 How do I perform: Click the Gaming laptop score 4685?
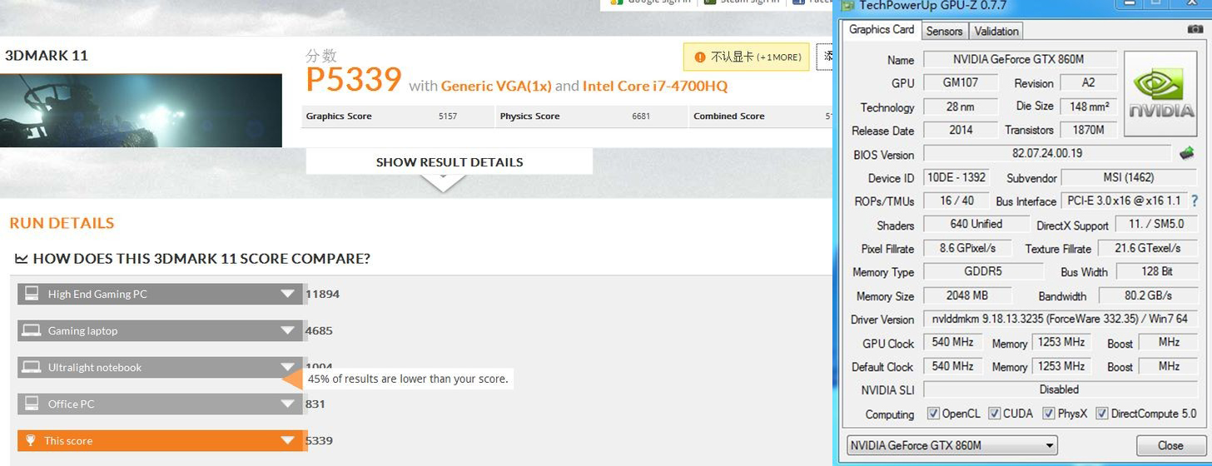[319, 330]
